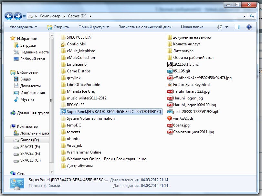Select the $RECYCLE.BIN folder
The height and width of the screenshot is (196, 262).
[x=77, y=37]
